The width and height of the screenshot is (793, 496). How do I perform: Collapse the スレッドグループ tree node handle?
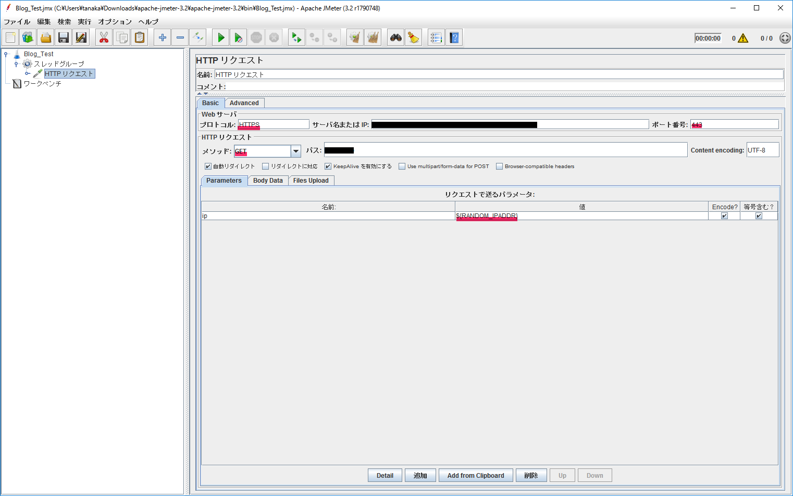point(16,64)
